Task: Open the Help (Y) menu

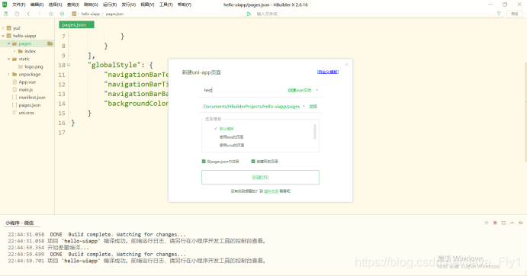Action: (184, 5)
